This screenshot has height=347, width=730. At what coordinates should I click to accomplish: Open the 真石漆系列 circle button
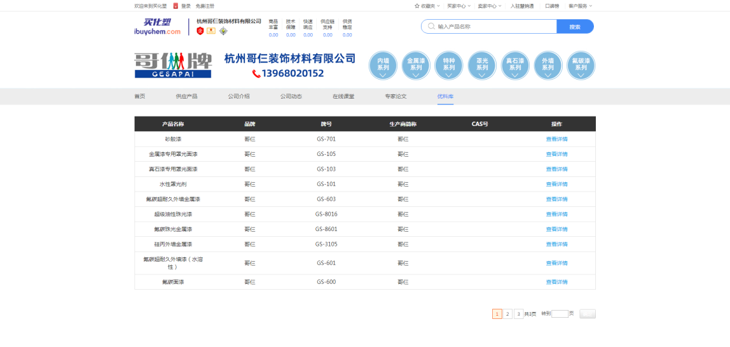[x=515, y=66]
